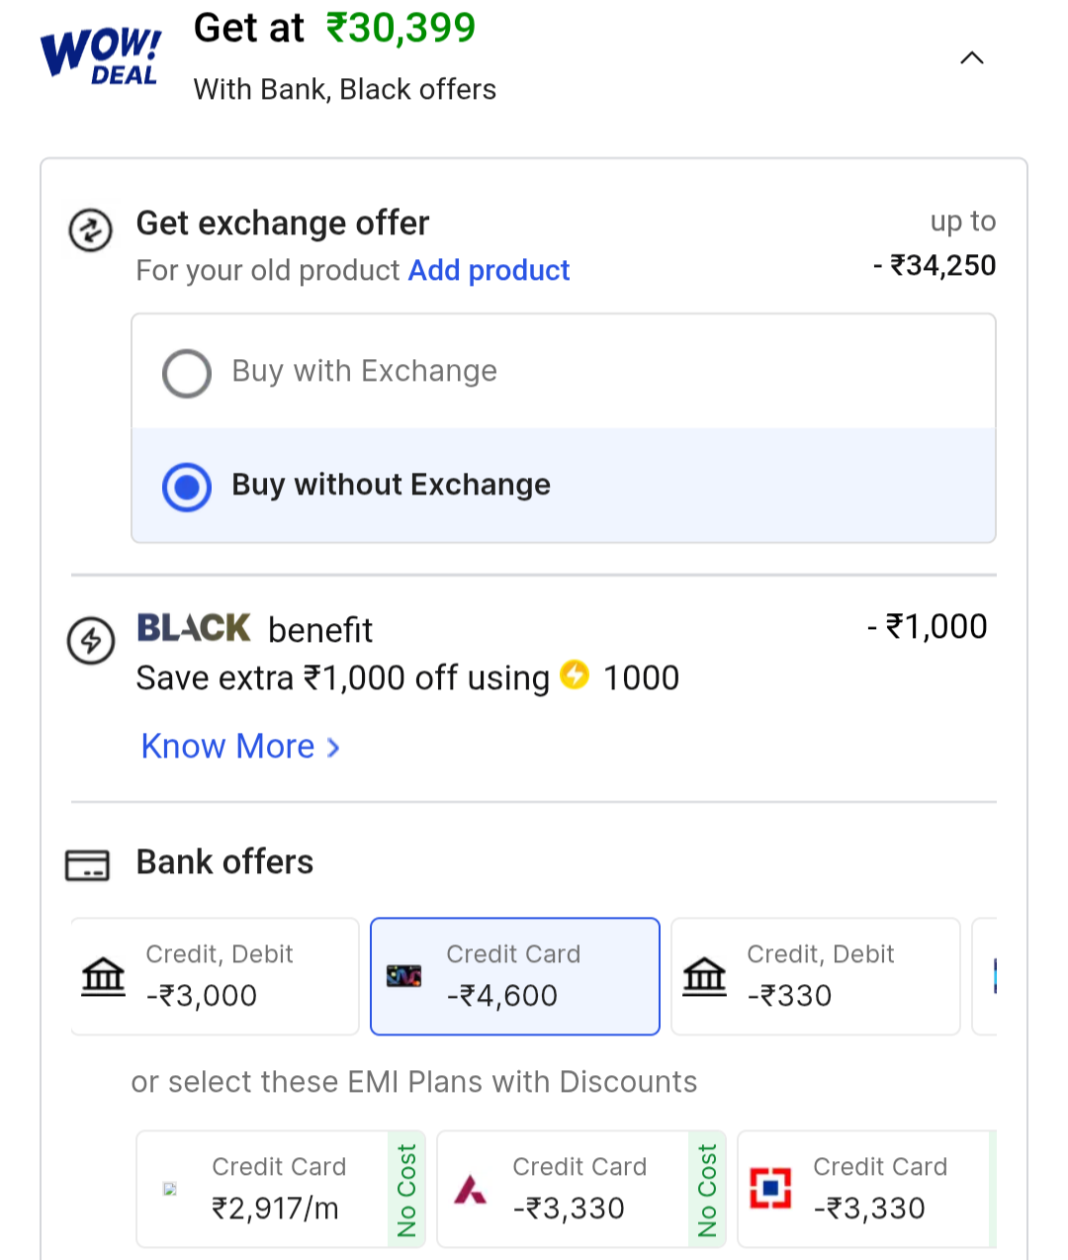Open the Know More link
The image size is (1068, 1260).
pos(228,747)
